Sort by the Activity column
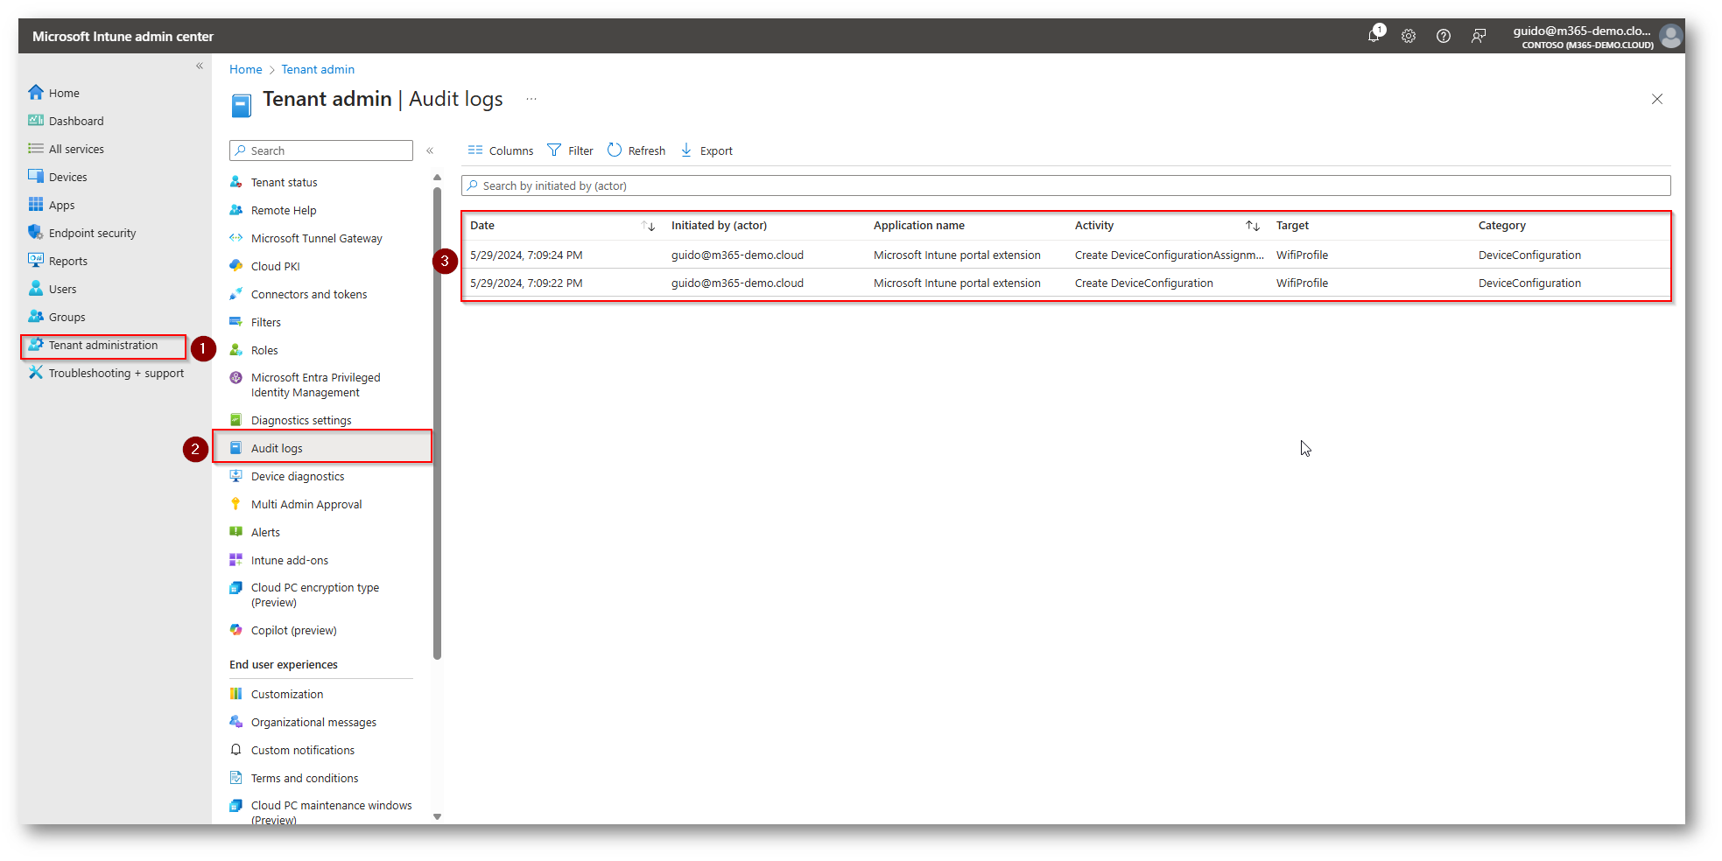Screen dimensions: 1722x861 tap(1253, 226)
